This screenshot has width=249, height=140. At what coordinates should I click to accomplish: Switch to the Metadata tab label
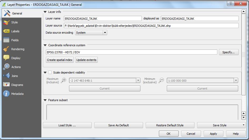point(17,94)
